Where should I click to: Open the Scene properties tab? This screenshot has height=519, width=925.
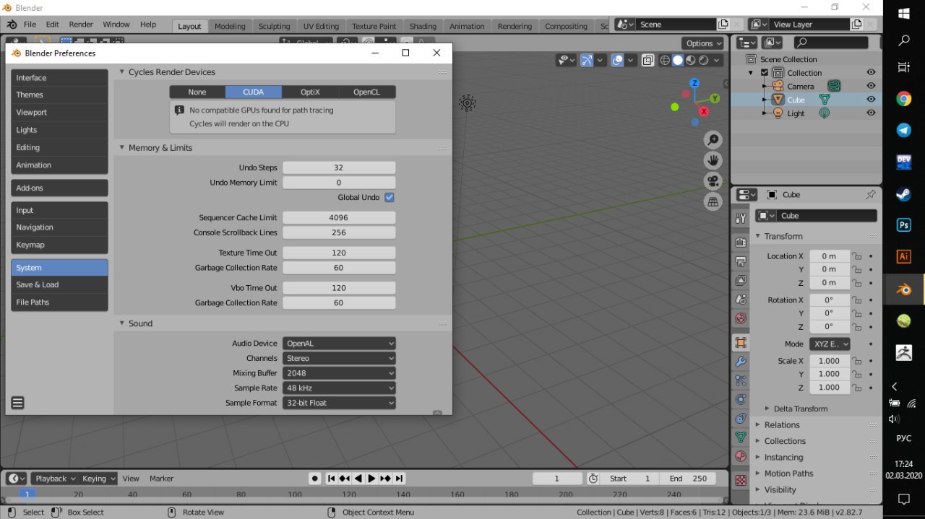tap(741, 299)
